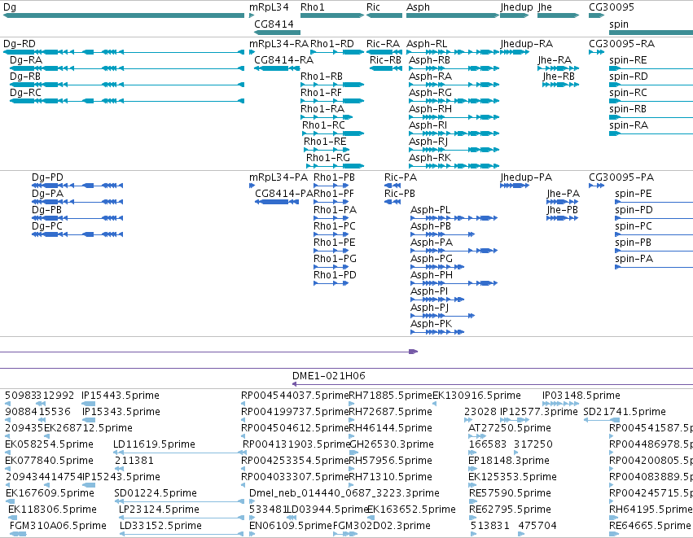The image size is (693, 538).
Task: Click transcript Jhe-RB label
Action: [x=559, y=77]
